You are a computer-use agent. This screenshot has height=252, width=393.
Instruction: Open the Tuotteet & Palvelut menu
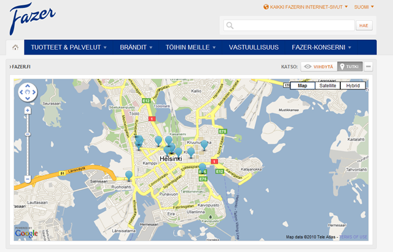coord(69,47)
